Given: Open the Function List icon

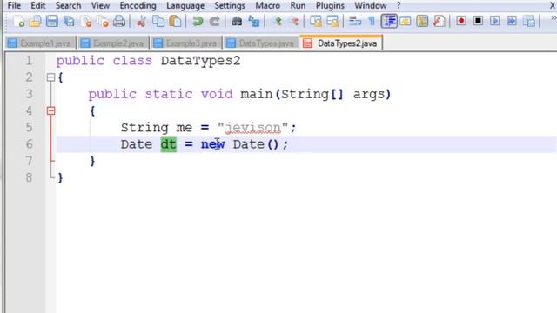Looking at the screenshot, I should pos(440,22).
